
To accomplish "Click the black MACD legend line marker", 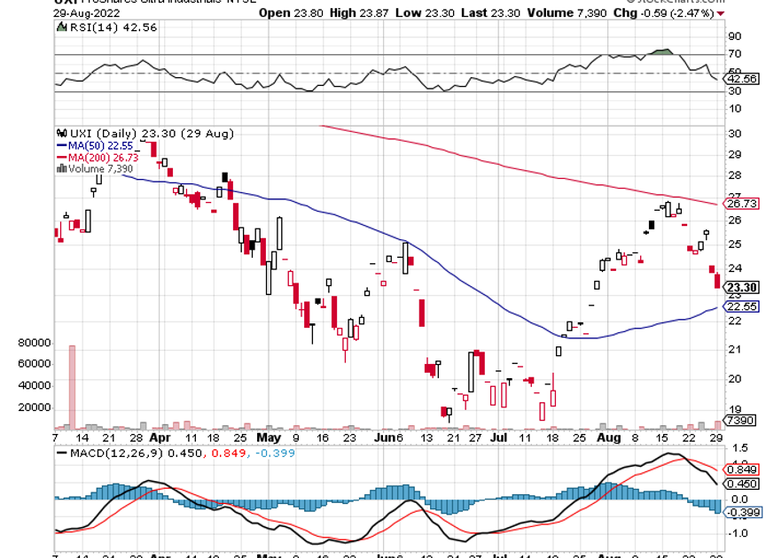I will [61, 453].
